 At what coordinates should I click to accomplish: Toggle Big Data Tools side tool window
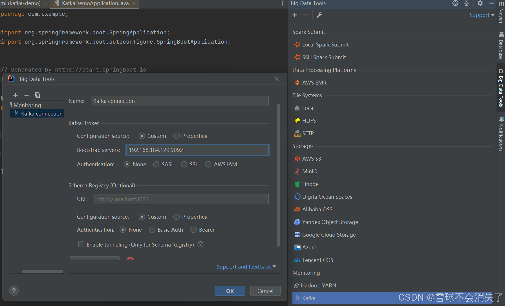pyautogui.click(x=501, y=88)
